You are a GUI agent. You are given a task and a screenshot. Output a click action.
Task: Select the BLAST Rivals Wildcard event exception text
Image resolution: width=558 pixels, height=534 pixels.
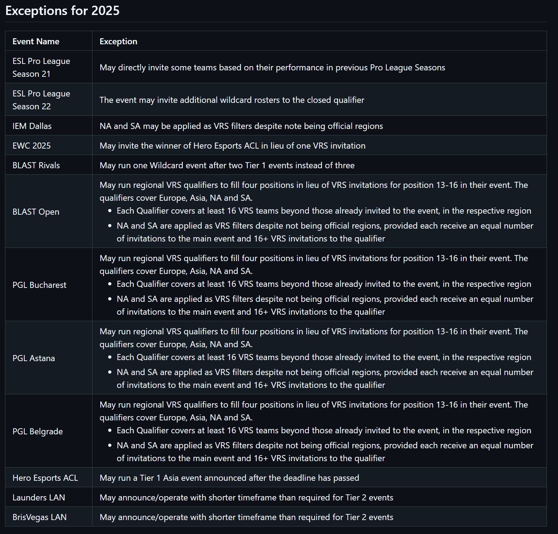pos(227,165)
